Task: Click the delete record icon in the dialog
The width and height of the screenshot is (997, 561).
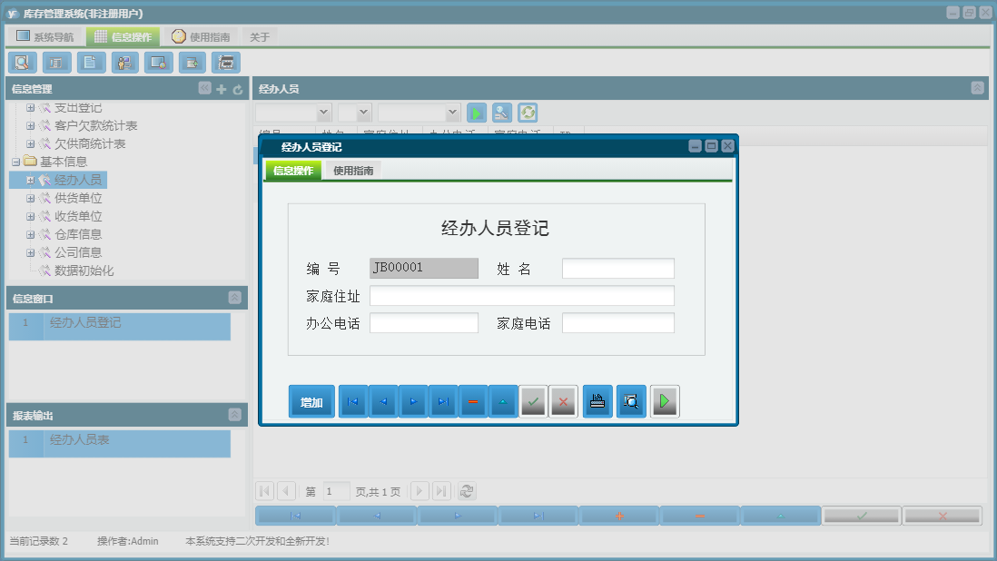Action: click(x=472, y=400)
